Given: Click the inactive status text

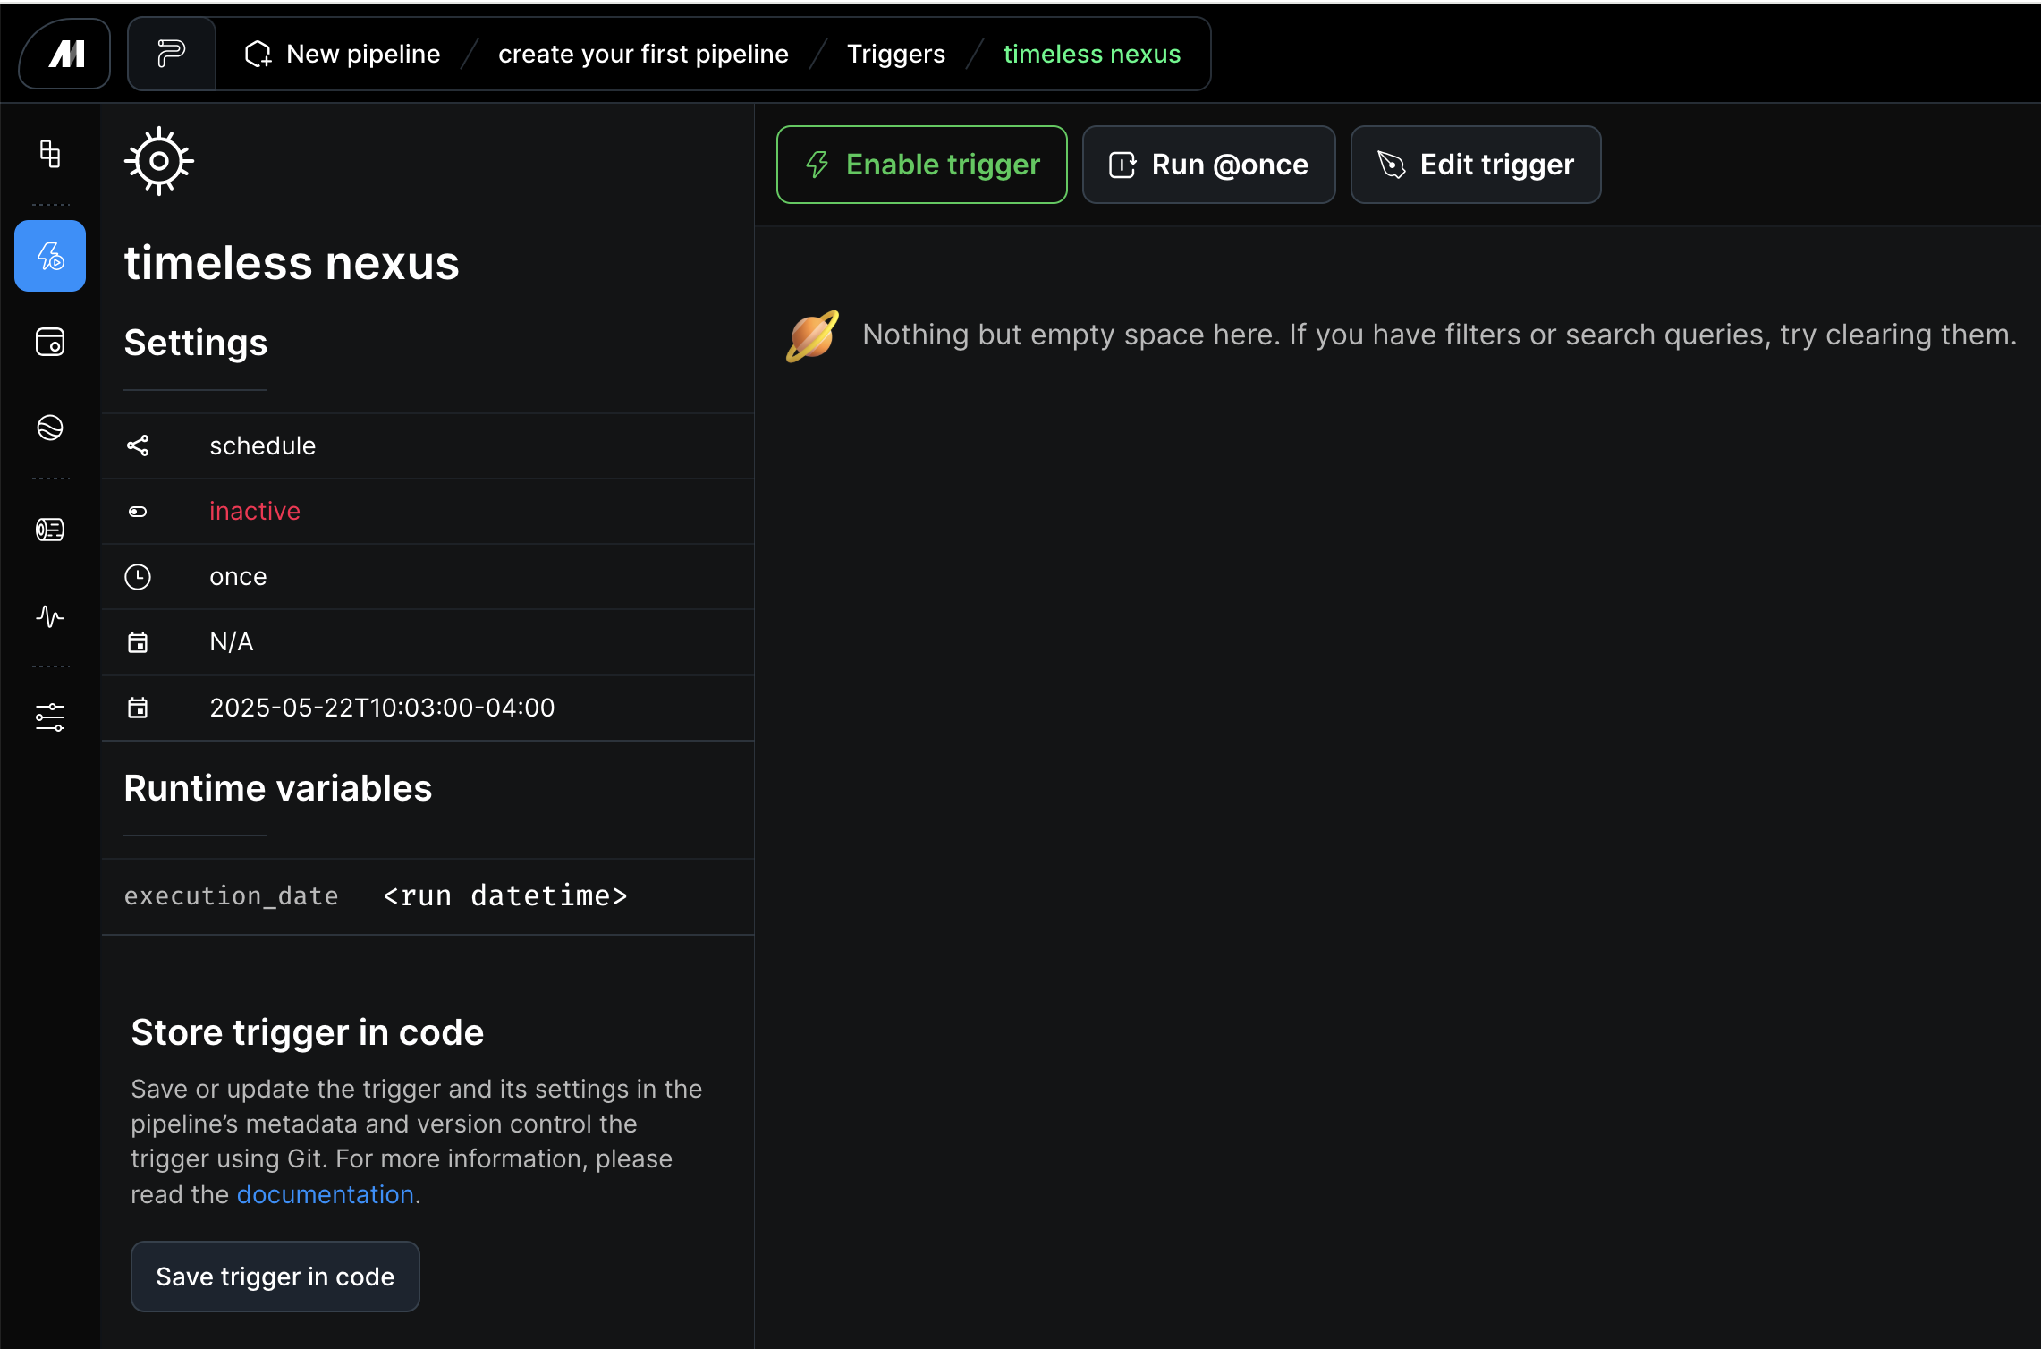Looking at the screenshot, I should (x=255, y=511).
